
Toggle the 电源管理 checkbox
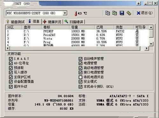(x=80, y=63)
